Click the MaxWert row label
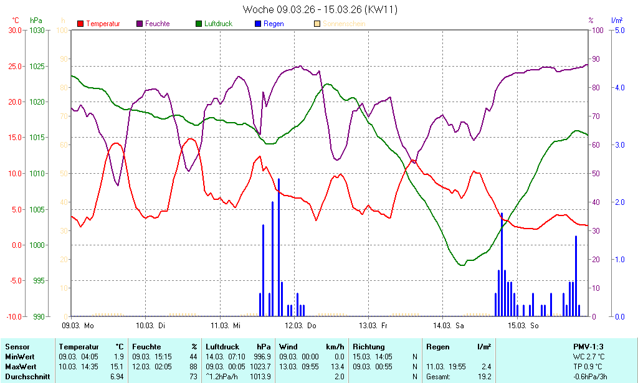 coord(21,366)
